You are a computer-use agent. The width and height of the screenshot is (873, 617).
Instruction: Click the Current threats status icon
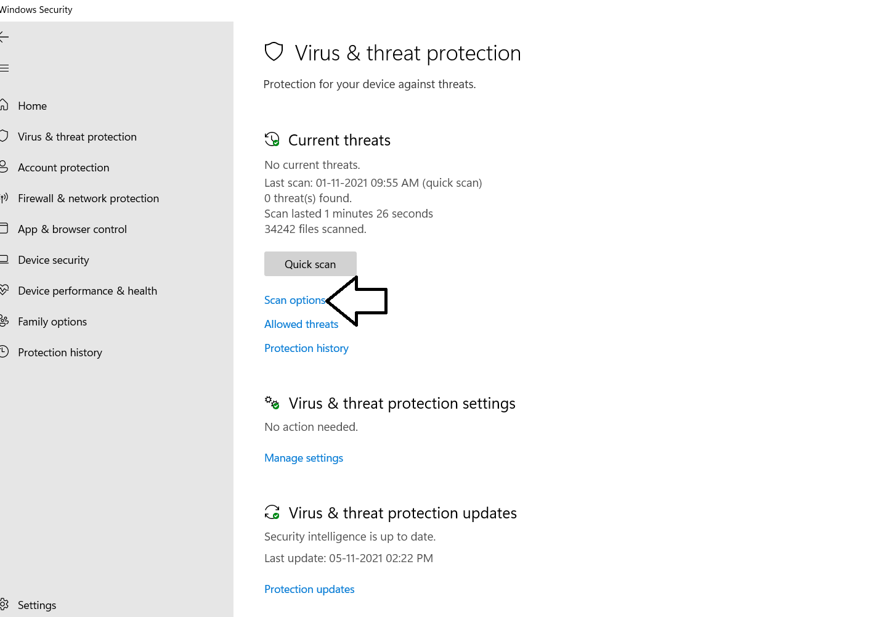(272, 139)
